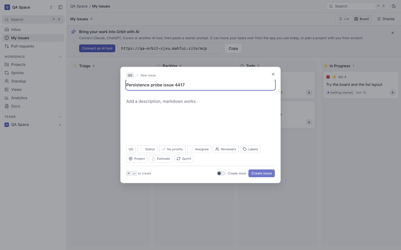
Task: Open Analytics page
Action: click(33, 98)
